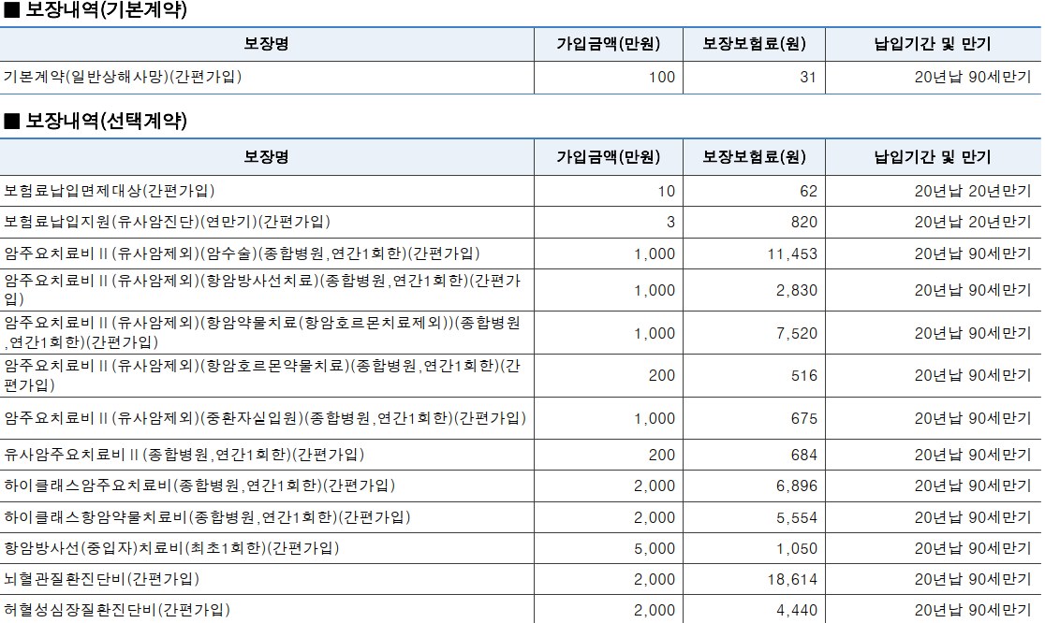Click the 항암약물치료(항암호르몬치료제외) coverage name
This screenshot has height=623, width=1045.
pyautogui.click(x=262, y=332)
